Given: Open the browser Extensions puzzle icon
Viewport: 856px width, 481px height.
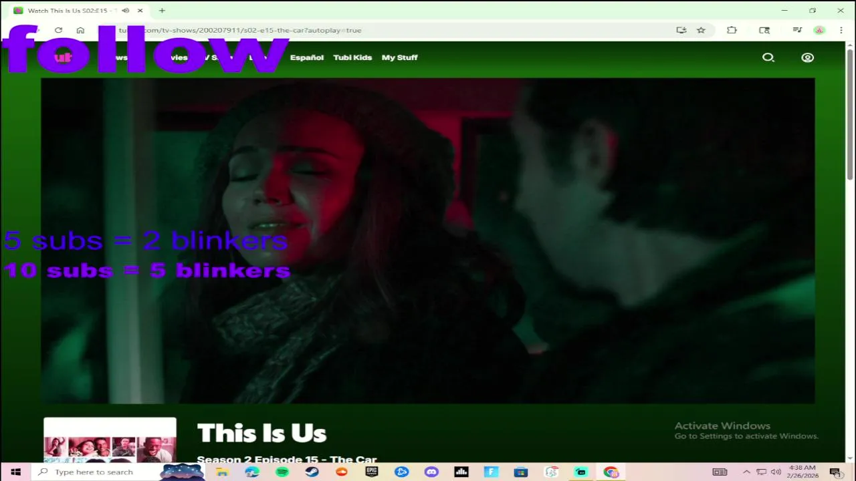Looking at the screenshot, I should (x=732, y=30).
